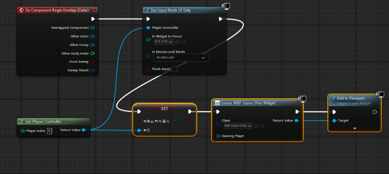Select the Other Body Index output pin
The width and height of the screenshot is (389, 174).
coord(93,53)
